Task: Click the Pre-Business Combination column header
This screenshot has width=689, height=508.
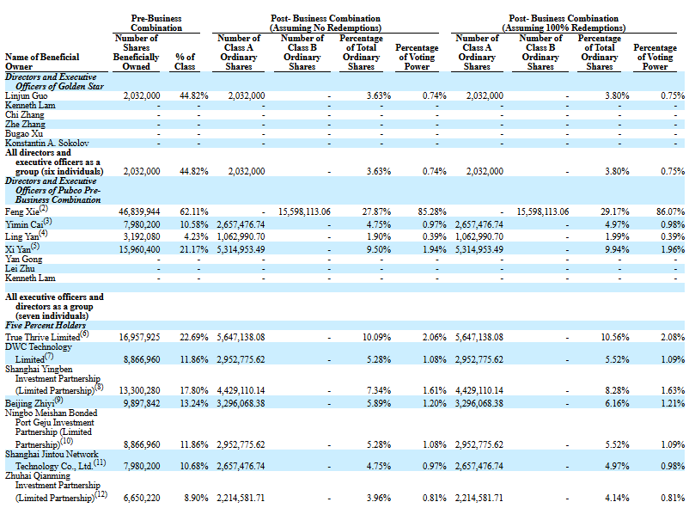Action: pyautogui.click(x=156, y=23)
